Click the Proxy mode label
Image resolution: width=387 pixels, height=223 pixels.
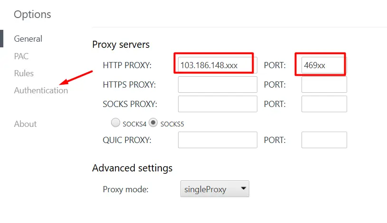pos(126,189)
